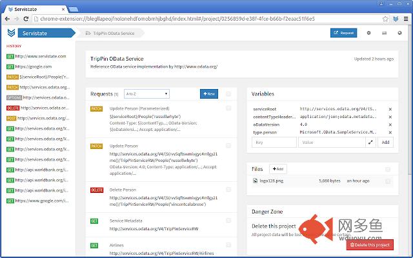Check the logo128.png file checkbox
The height and width of the screenshot is (258, 413).
[388, 181]
